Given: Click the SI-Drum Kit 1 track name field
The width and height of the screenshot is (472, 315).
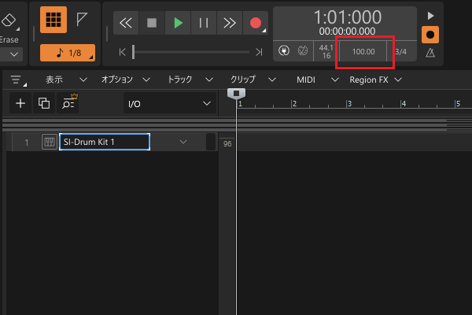Looking at the screenshot, I should click(x=104, y=142).
